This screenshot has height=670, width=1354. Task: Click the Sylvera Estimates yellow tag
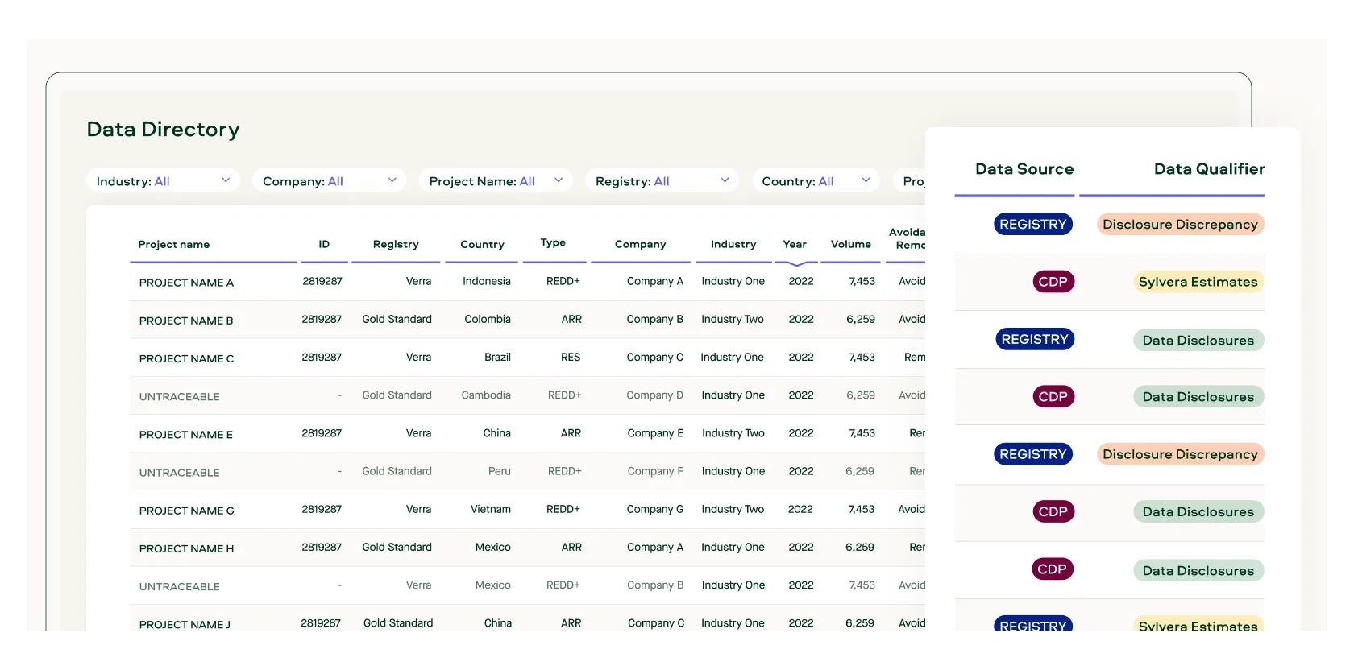1198,282
